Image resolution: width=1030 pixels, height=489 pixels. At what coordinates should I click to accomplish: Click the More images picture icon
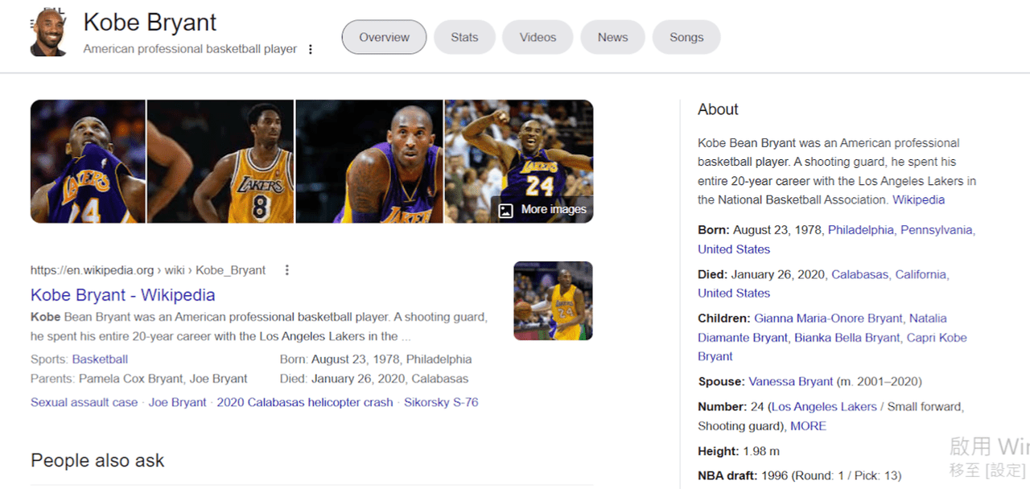[x=505, y=210]
